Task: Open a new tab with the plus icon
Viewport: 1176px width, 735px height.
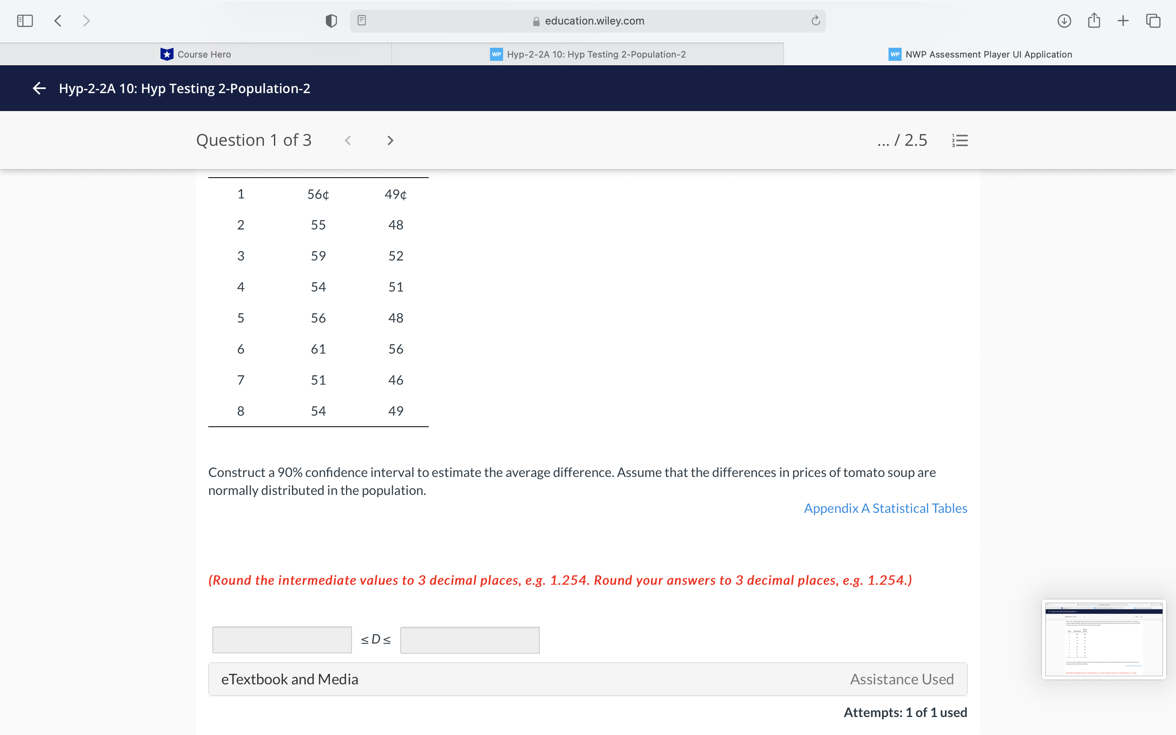Action: click(1123, 20)
